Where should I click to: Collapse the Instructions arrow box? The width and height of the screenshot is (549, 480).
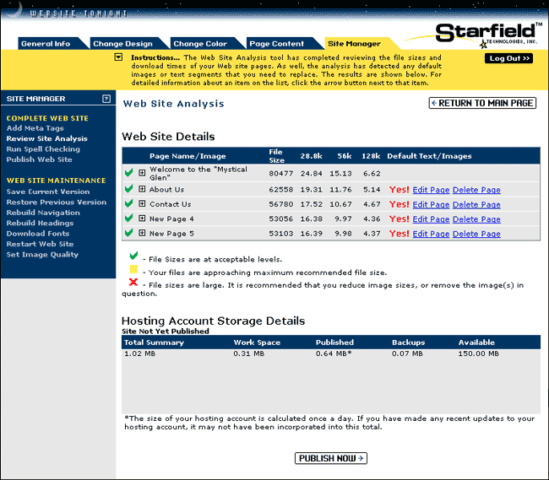click(x=118, y=57)
